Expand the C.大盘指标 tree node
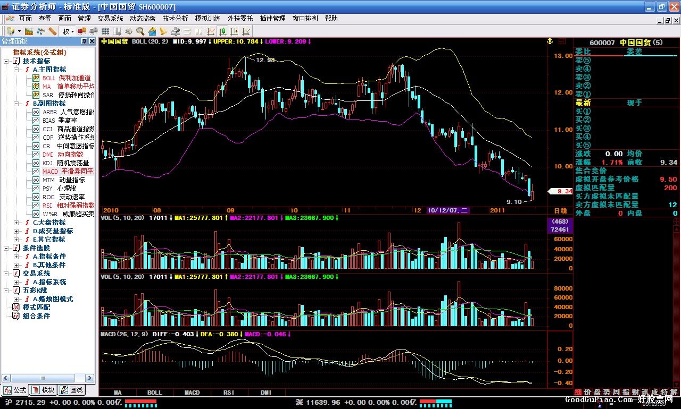681x409 pixels. tap(16, 223)
